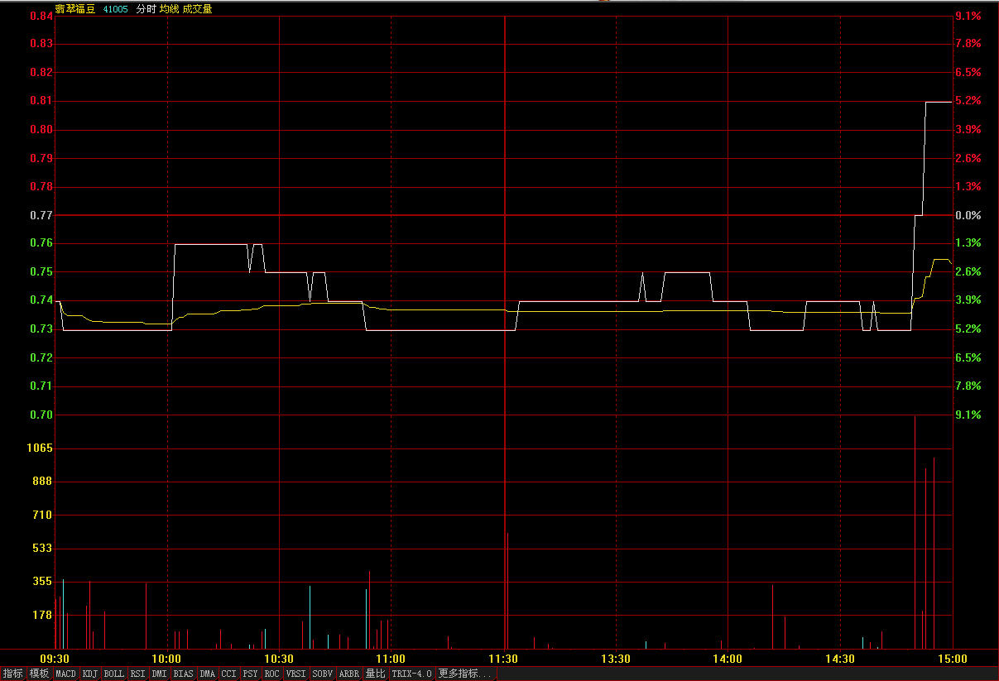The width and height of the screenshot is (999, 681).
Task: Switch to the VRSI indicator tab
Action: [x=295, y=674]
